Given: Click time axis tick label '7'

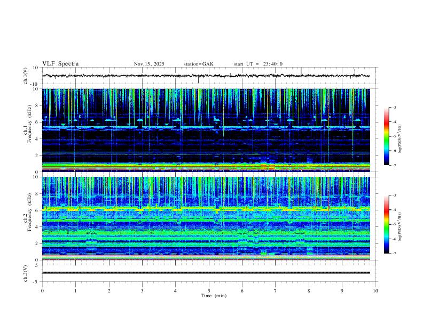Looking at the screenshot, I should (x=276, y=291).
